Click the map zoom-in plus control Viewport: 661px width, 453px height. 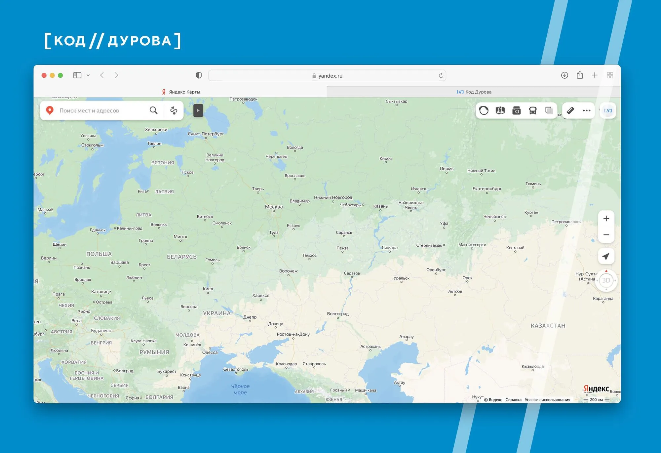606,218
